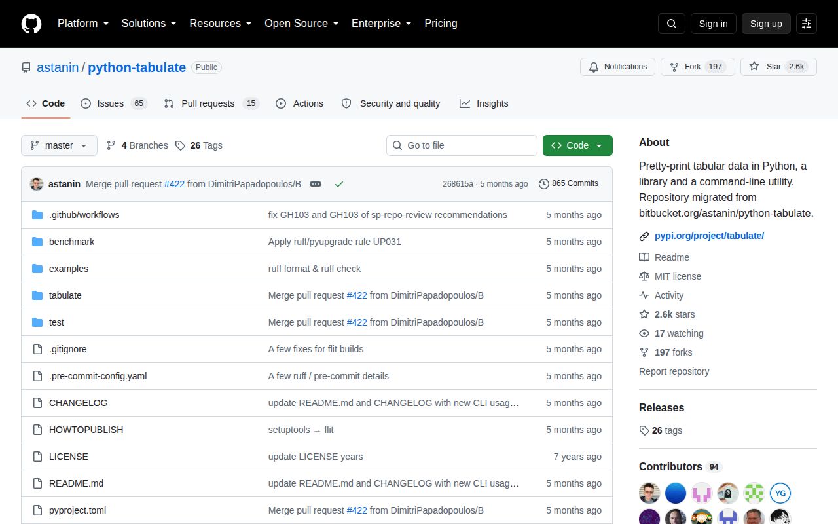This screenshot has width=838, height=524.
Task: Open the master branch dropdown
Action: (x=59, y=145)
